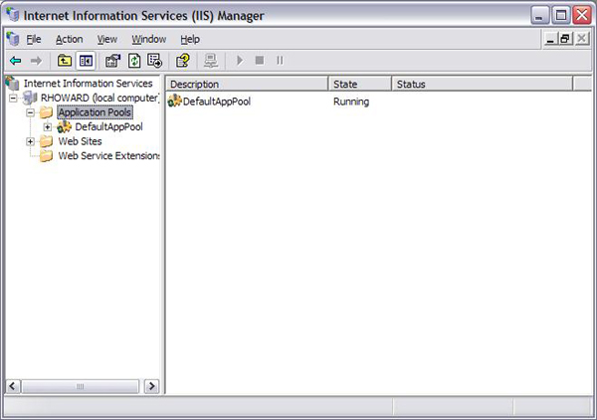Restore the inner MMC child window
This screenshot has width=597, height=420.
pos(565,39)
